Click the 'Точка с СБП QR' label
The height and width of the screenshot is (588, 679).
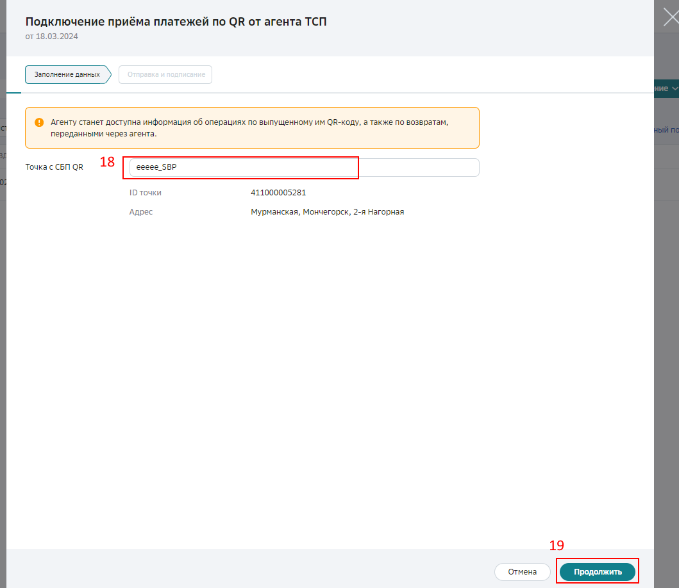(54, 167)
